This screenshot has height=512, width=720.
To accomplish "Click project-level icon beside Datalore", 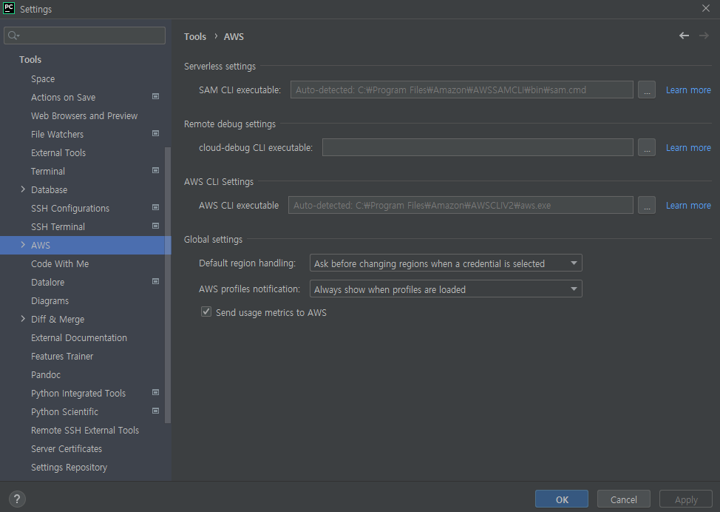I will pos(156,281).
